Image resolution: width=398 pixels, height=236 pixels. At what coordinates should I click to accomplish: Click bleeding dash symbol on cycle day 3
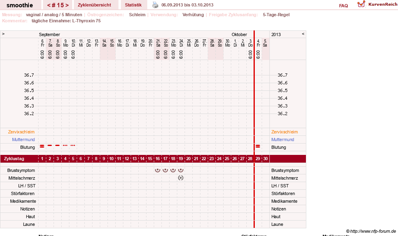pyautogui.click(x=58, y=146)
